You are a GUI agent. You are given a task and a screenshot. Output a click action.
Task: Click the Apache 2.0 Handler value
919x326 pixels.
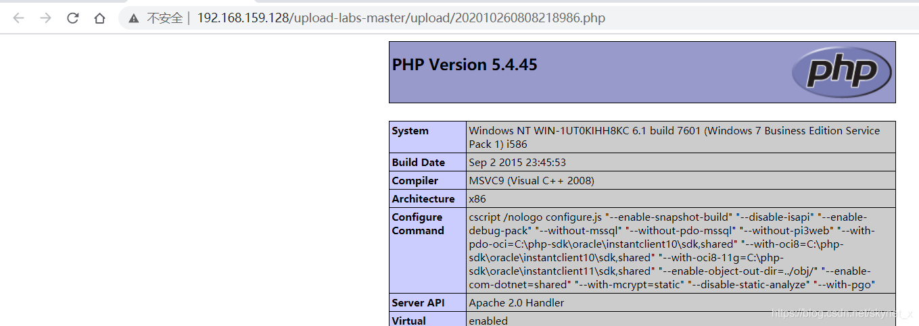coord(516,303)
